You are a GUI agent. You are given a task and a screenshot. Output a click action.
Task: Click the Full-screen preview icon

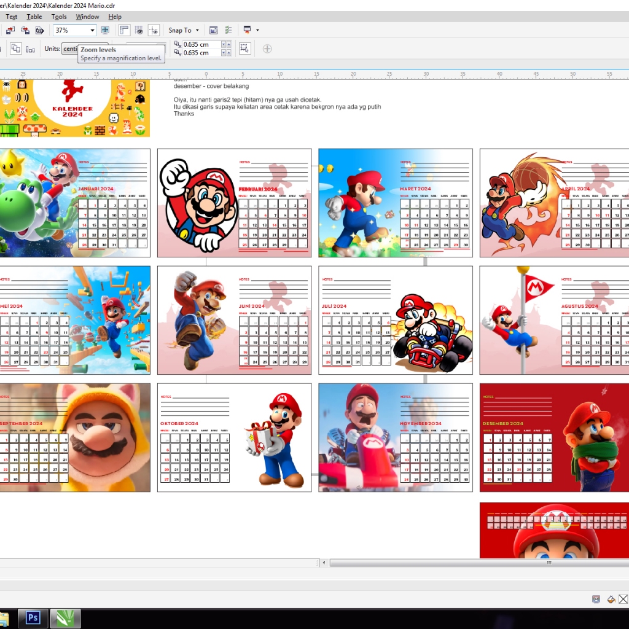click(x=105, y=30)
